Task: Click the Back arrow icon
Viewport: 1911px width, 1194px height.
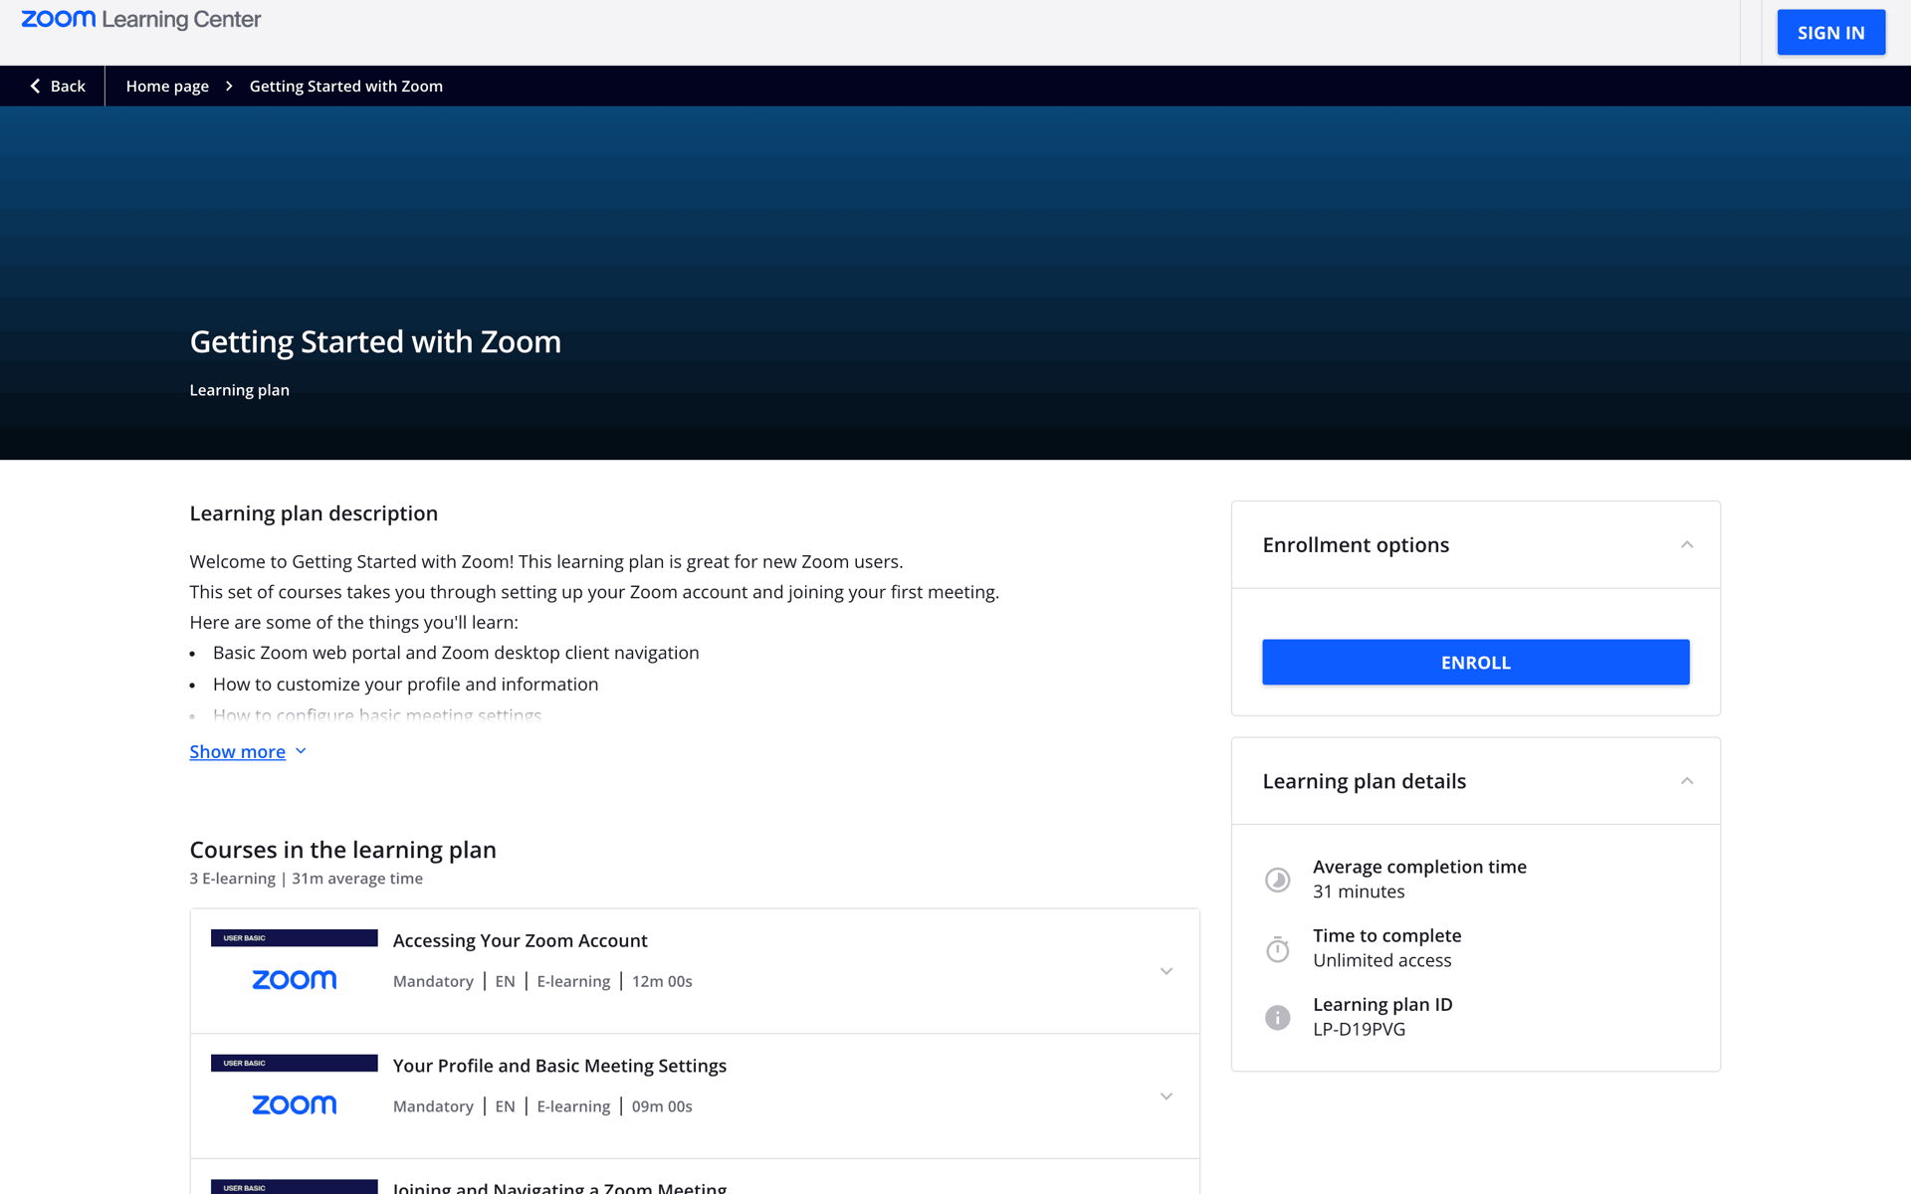Action: pyautogui.click(x=35, y=87)
